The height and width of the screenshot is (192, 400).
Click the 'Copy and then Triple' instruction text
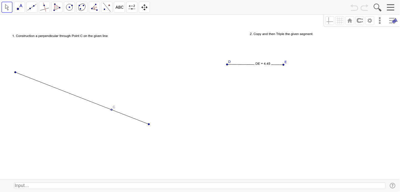click(281, 34)
